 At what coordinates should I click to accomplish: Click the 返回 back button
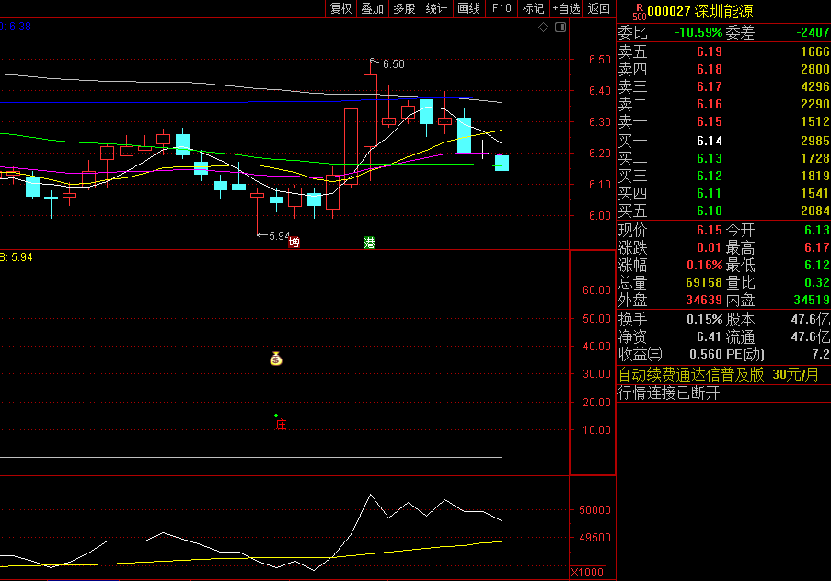[599, 8]
